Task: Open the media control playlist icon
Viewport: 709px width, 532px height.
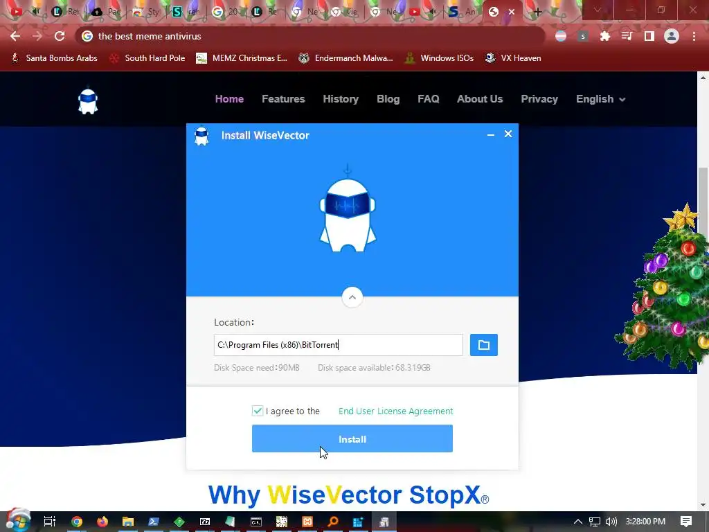Action: (627, 36)
